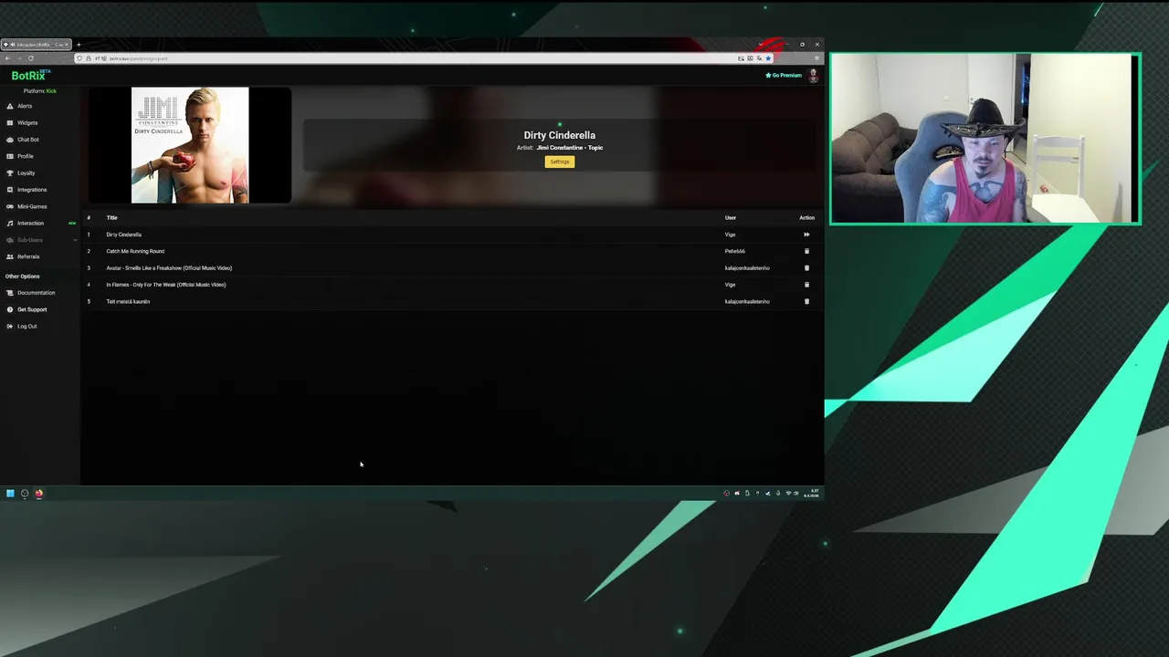Open the tab list dropdown arrow
Screen dimensions: 1169x657
759,45
